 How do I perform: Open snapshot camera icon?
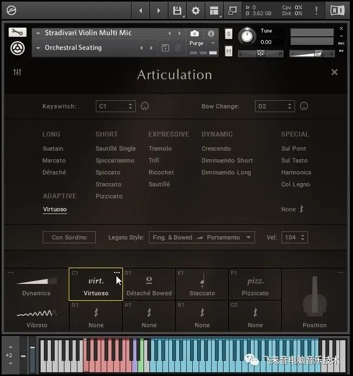(194, 34)
